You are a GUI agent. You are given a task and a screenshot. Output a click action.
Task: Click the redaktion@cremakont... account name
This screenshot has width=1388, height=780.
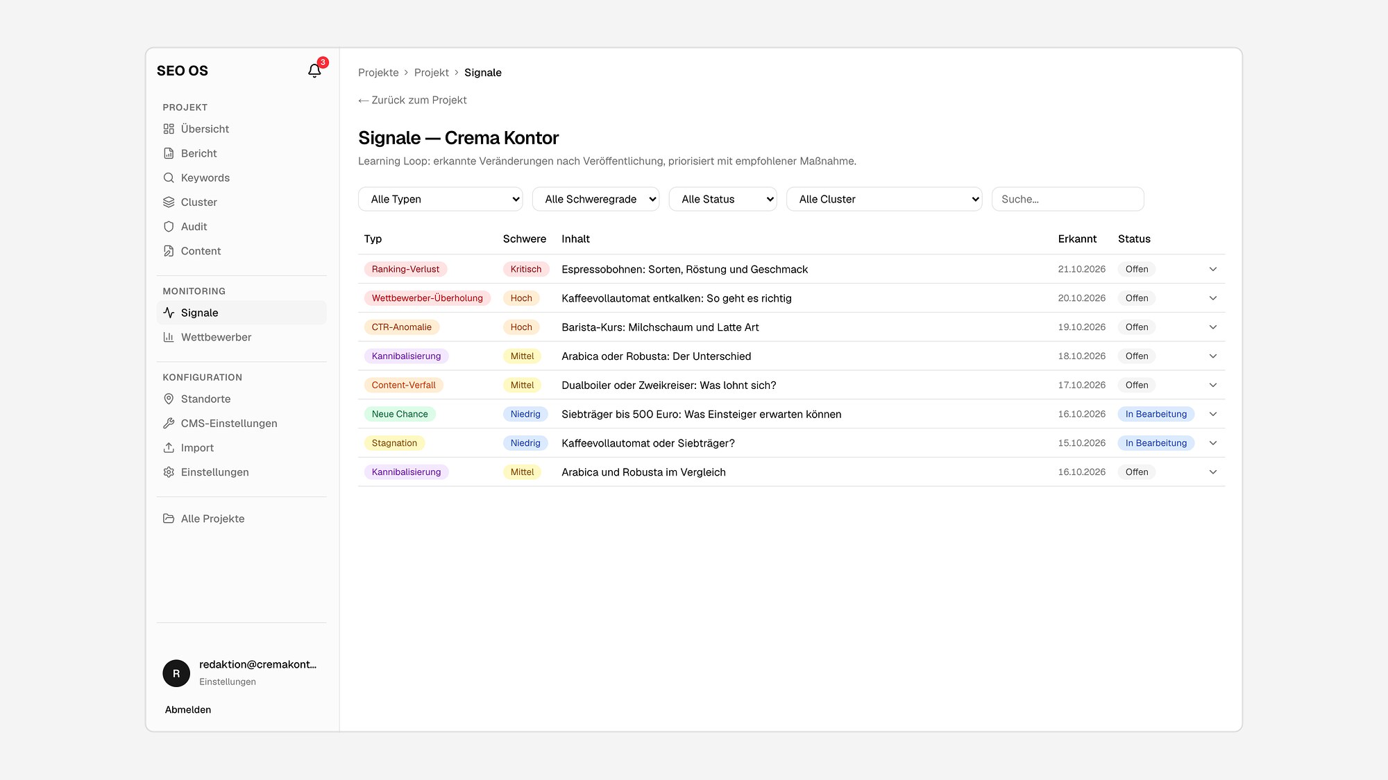[x=257, y=664]
